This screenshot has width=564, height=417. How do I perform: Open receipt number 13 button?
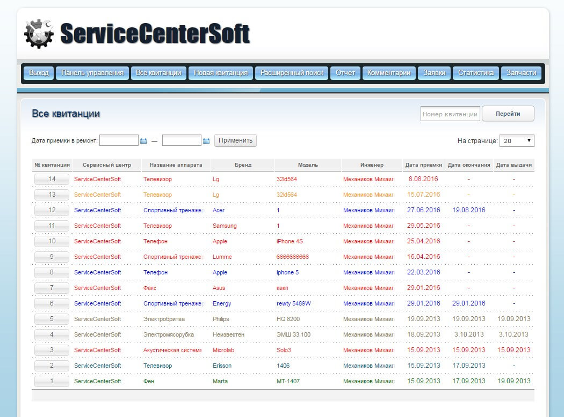[52, 195]
